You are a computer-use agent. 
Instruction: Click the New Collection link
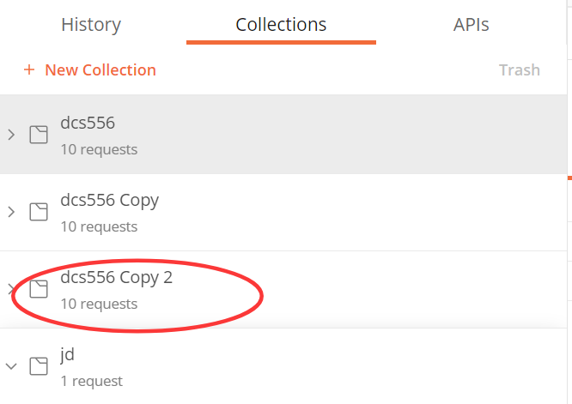click(x=100, y=70)
